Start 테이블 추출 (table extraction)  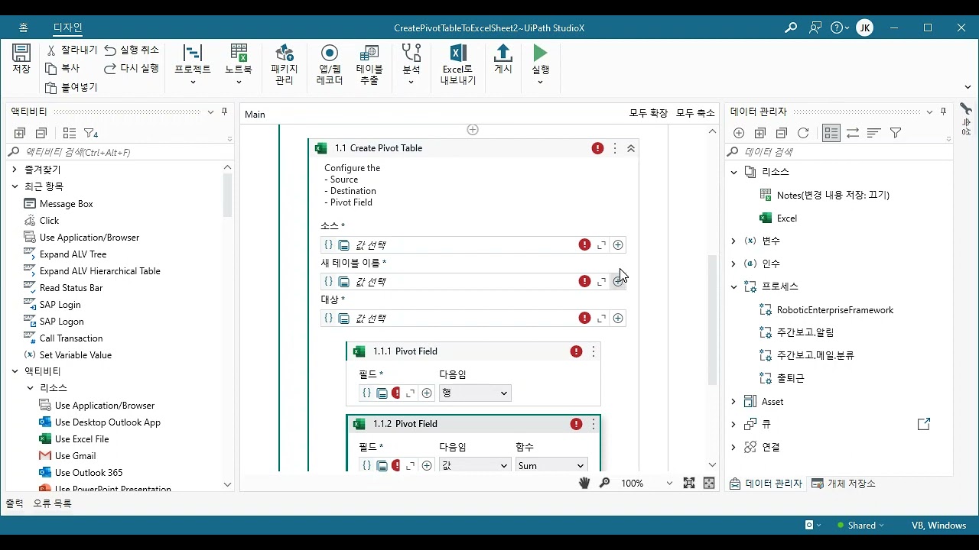point(369,64)
